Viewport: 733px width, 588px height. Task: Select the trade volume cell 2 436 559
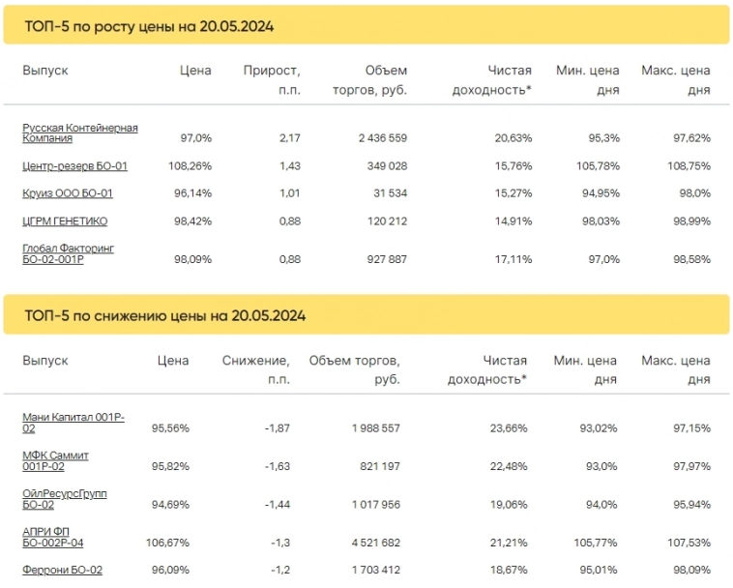click(x=382, y=138)
